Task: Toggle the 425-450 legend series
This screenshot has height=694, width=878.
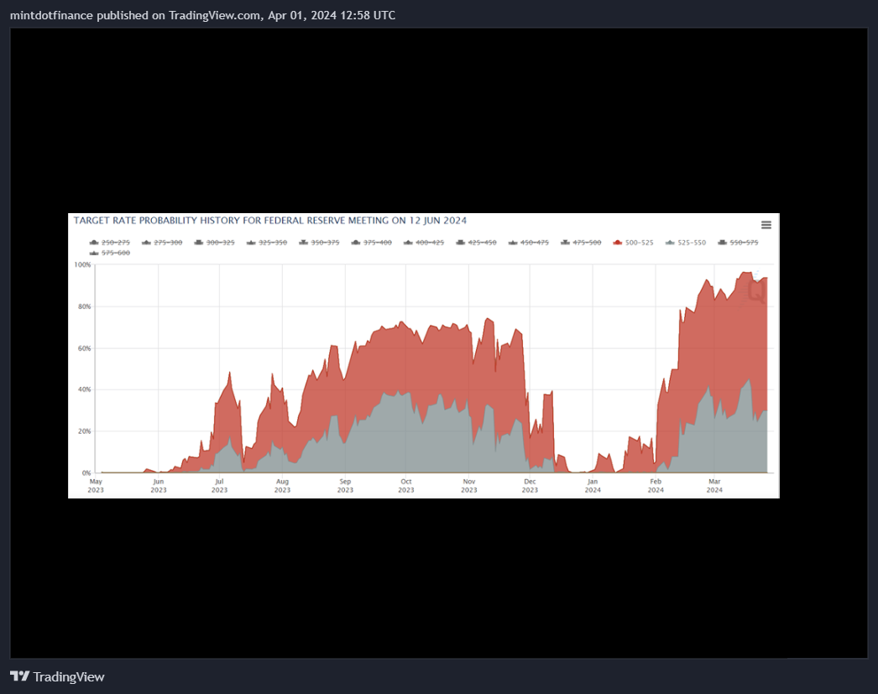Action: [476, 243]
